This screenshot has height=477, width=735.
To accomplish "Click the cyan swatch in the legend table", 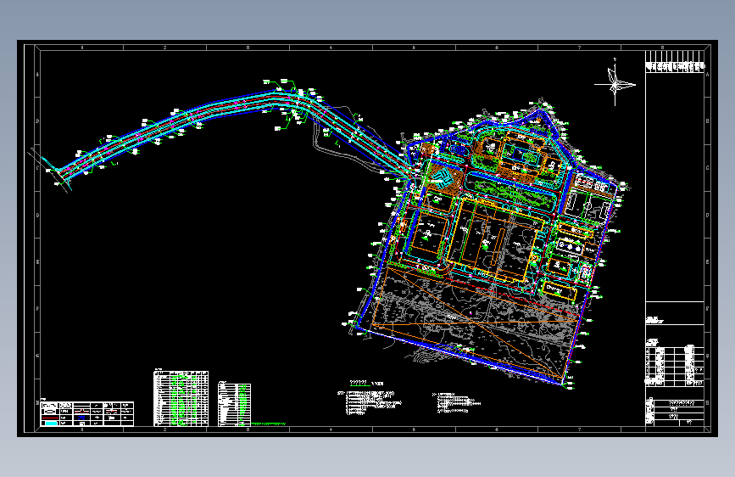I will [x=50, y=423].
